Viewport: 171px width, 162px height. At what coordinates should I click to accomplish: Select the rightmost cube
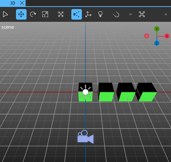click(x=147, y=92)
